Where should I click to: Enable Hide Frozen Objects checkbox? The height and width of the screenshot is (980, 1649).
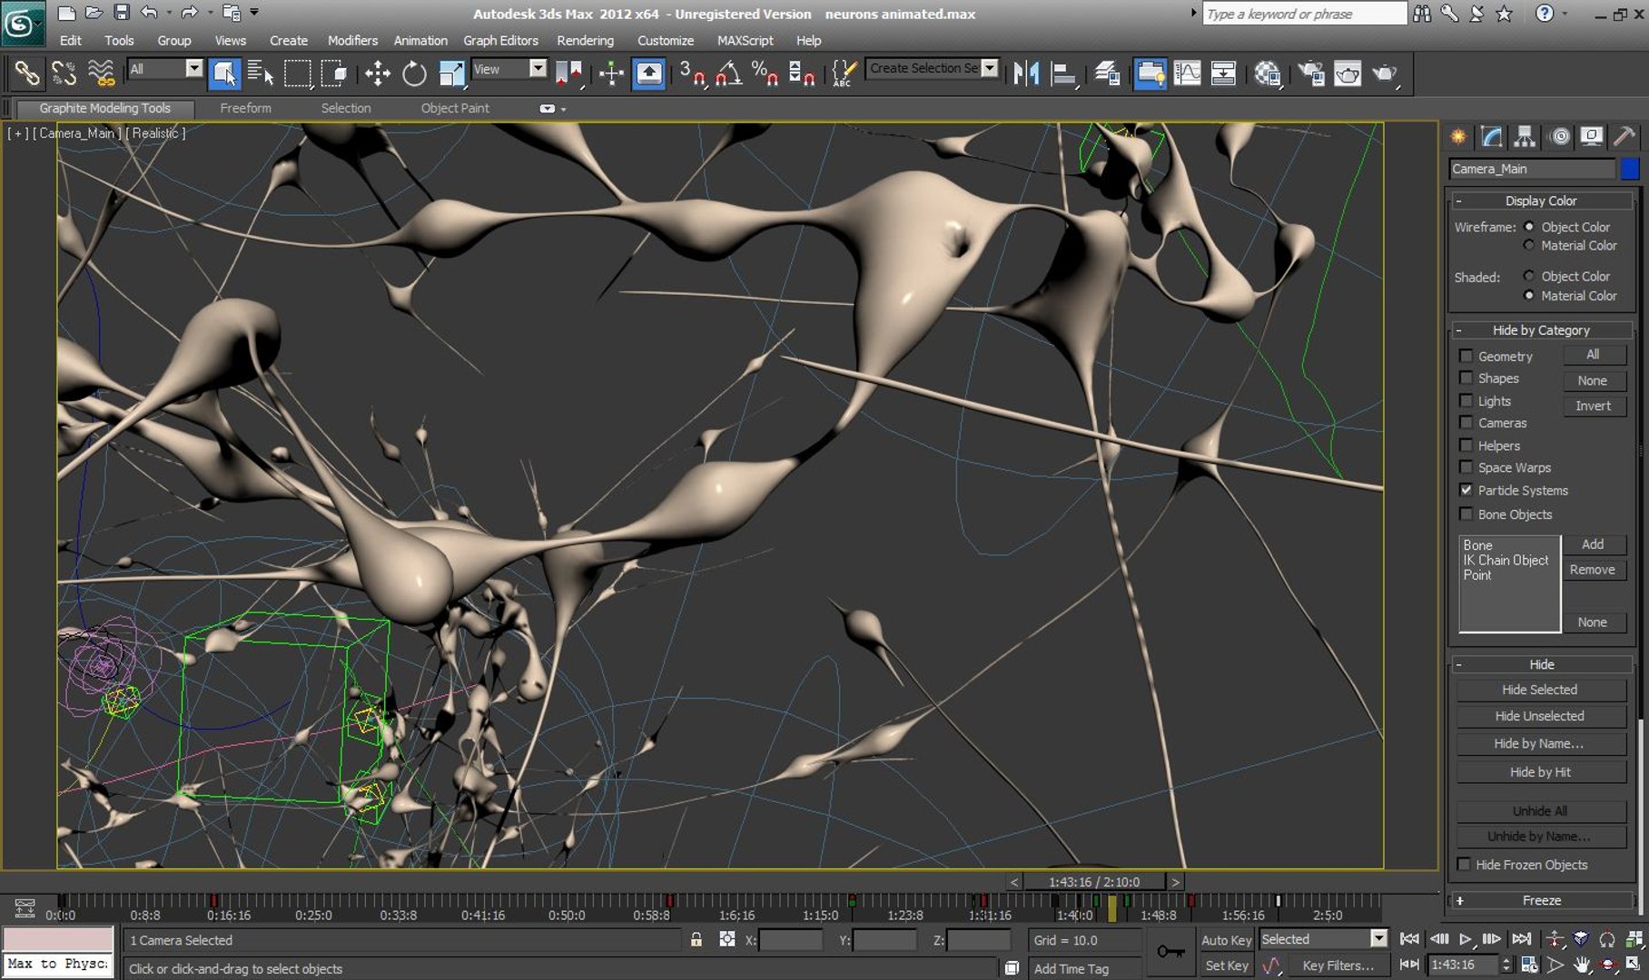(1464, 864)
